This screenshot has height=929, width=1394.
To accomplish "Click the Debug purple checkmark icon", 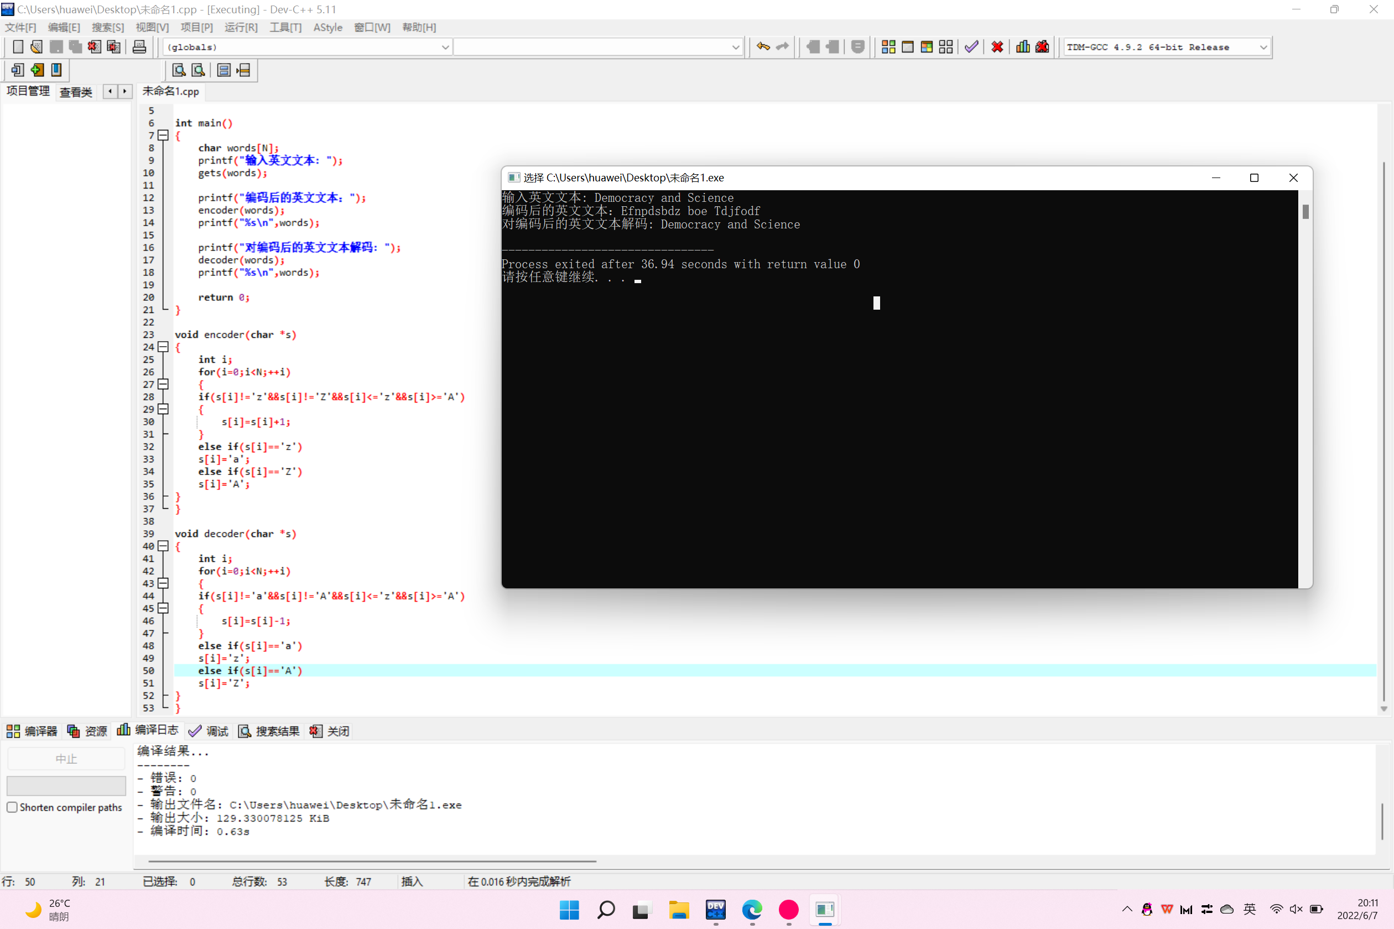I will click(971, 47).
